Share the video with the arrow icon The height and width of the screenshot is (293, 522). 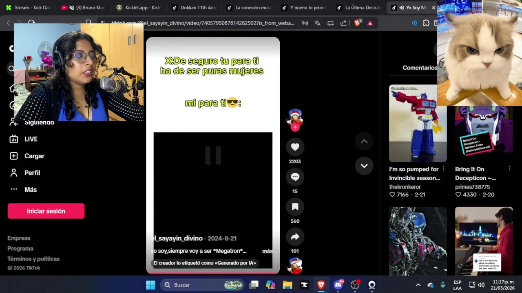(x=295, y=237)
